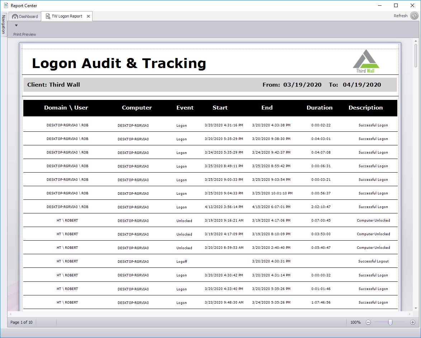Open the Navigation side panel
This screenshot has width=421, height=338.
coord(4,24)
